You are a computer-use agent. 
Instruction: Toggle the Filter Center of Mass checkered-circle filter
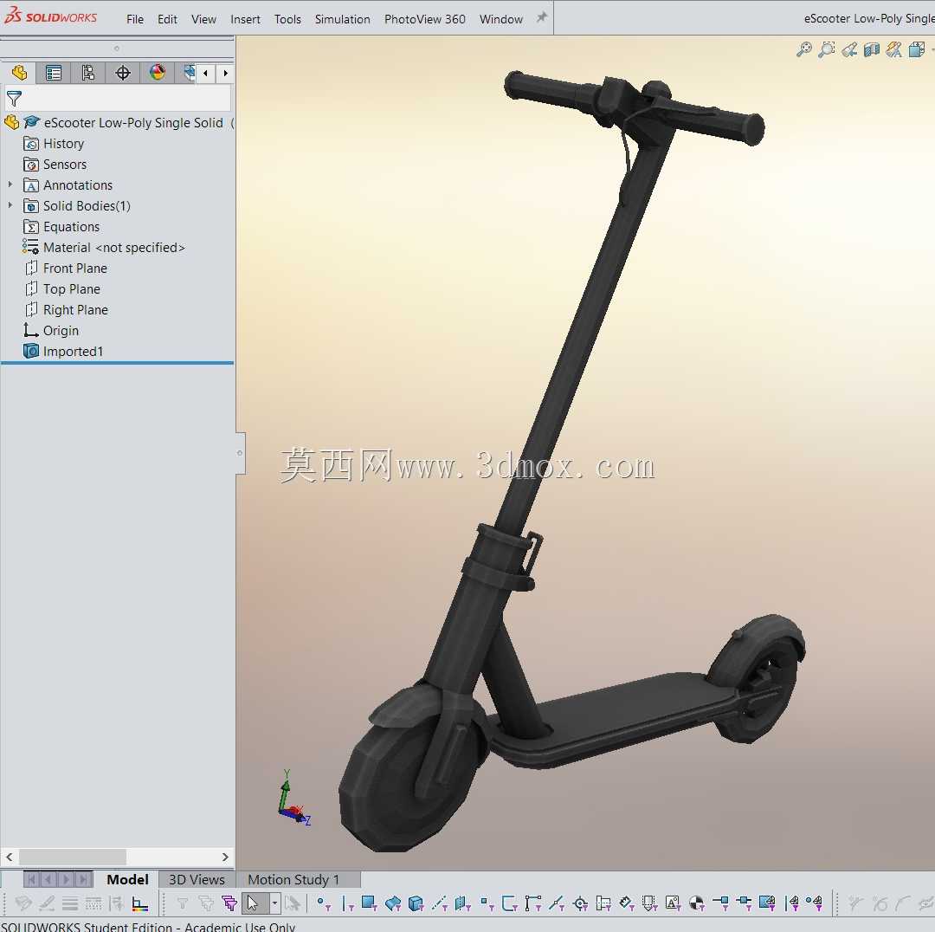(x=696, y=903)
